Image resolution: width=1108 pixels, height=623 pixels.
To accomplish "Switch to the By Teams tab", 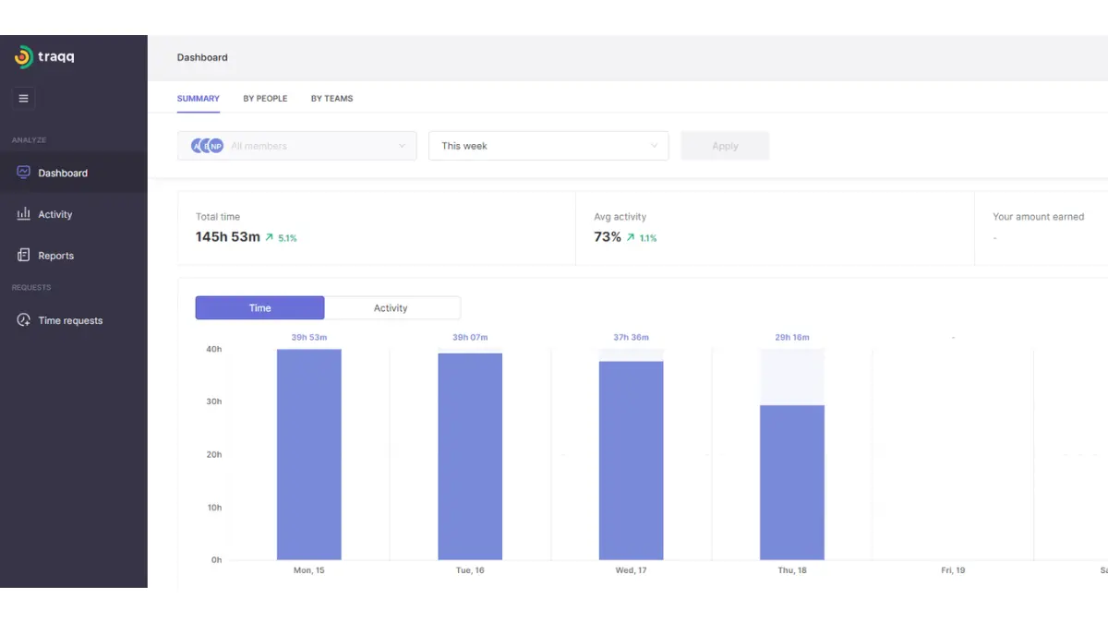I will point(331,99).
